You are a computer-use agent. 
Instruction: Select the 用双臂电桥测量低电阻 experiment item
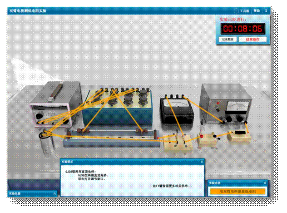tap(237, 192)
